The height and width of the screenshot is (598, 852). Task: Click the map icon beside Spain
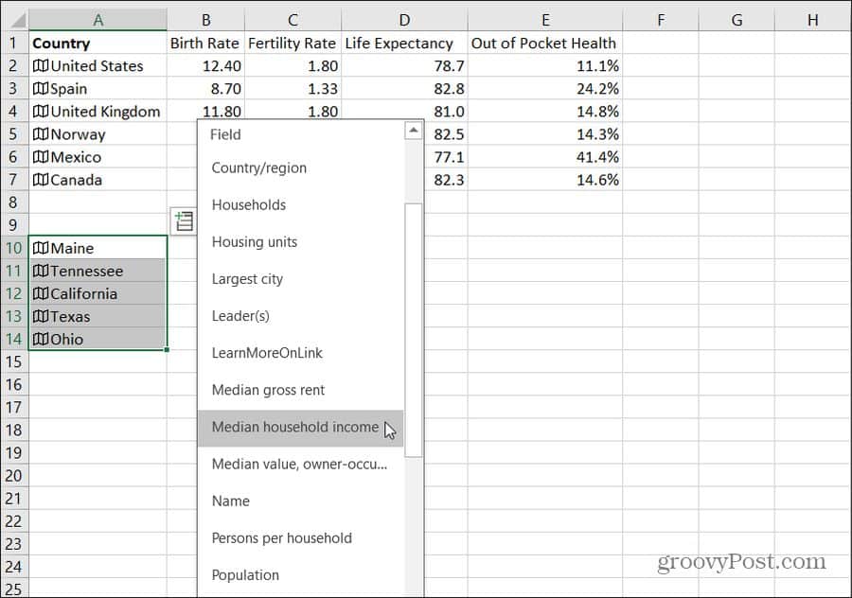40,89
